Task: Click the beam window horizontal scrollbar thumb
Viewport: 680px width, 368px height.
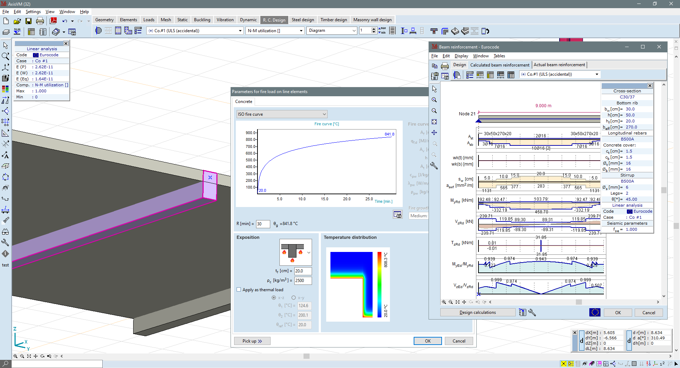Action: click(579, 302)
